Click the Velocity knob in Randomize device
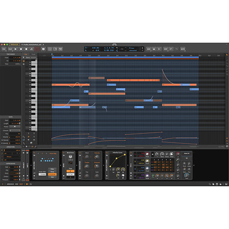The image size is (229, 229). (97, 157)
